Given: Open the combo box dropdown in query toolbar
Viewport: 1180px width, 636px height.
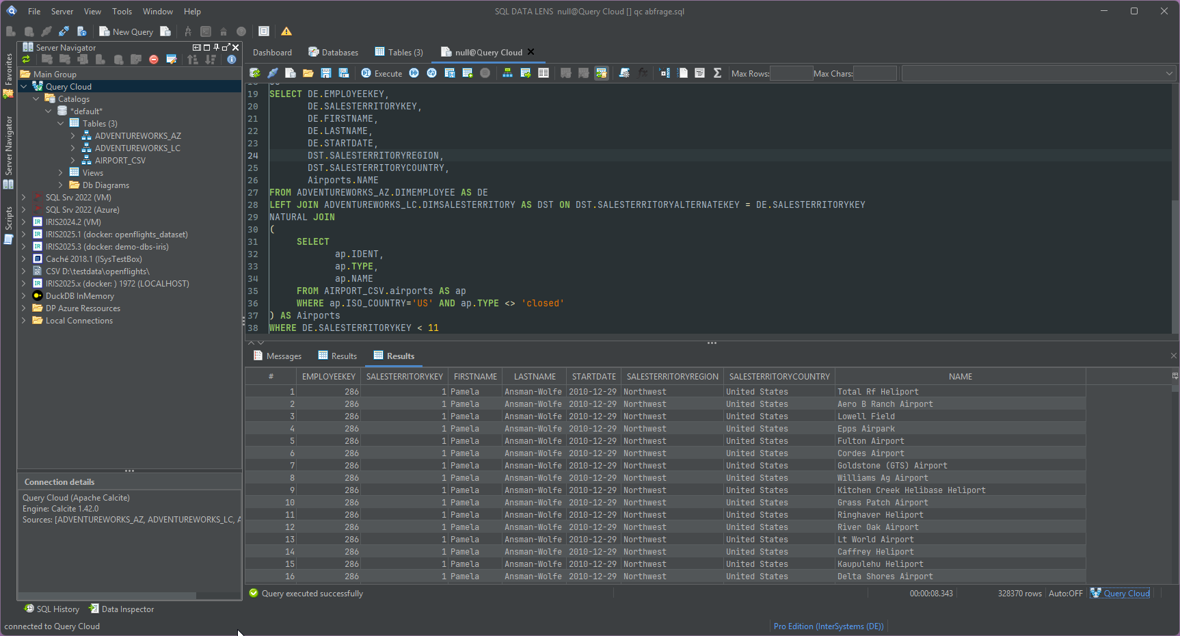Looking at the screenshot, I should coord(1169,73).
